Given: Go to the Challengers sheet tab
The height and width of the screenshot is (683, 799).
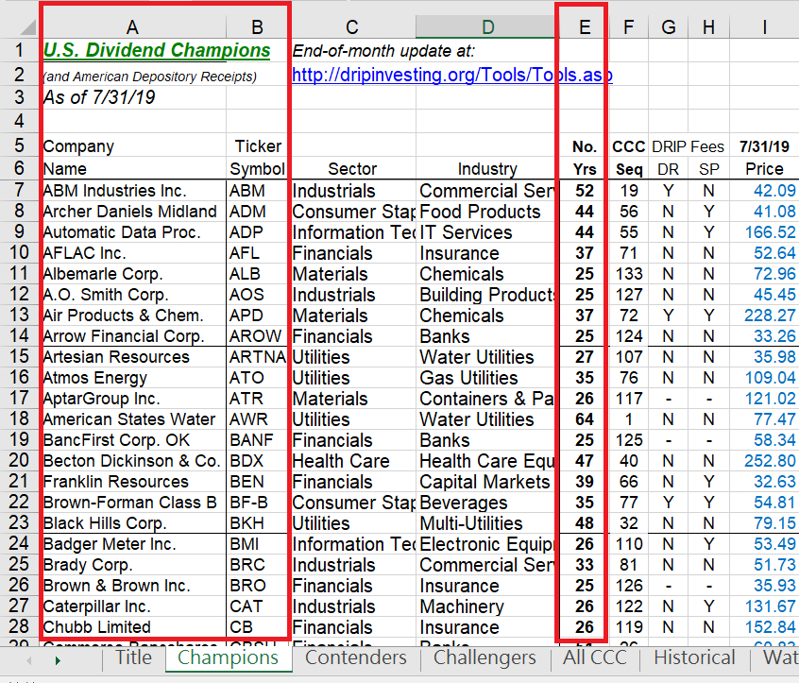Looking at the screenshot, I should [484, 657].
